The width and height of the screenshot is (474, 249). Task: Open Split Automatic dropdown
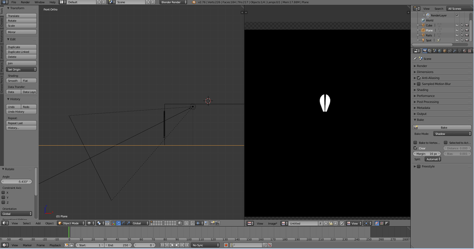433,159
